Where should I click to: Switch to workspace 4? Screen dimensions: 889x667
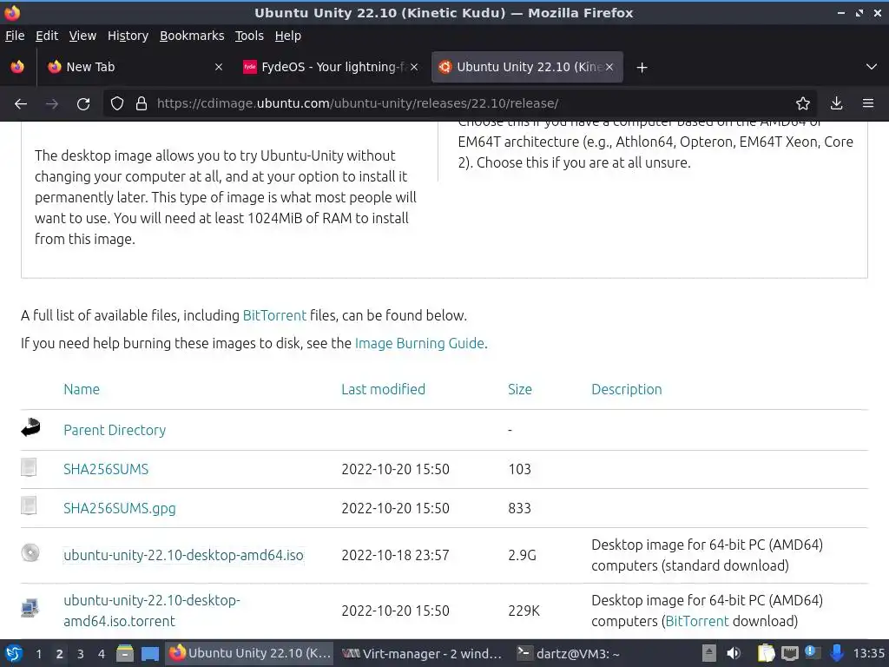(102, 654)
